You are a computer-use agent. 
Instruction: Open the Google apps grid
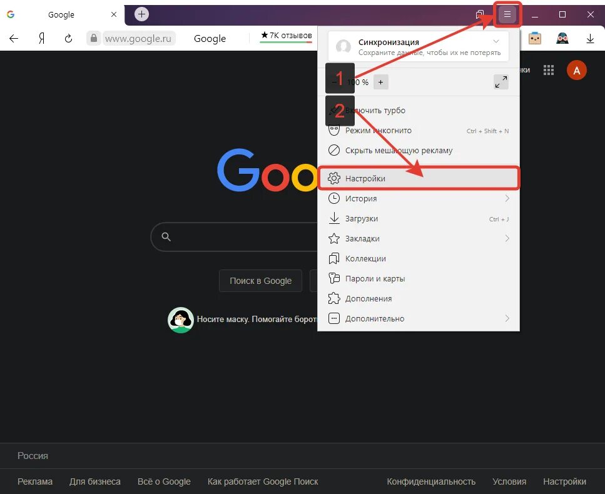coord(548,70)
